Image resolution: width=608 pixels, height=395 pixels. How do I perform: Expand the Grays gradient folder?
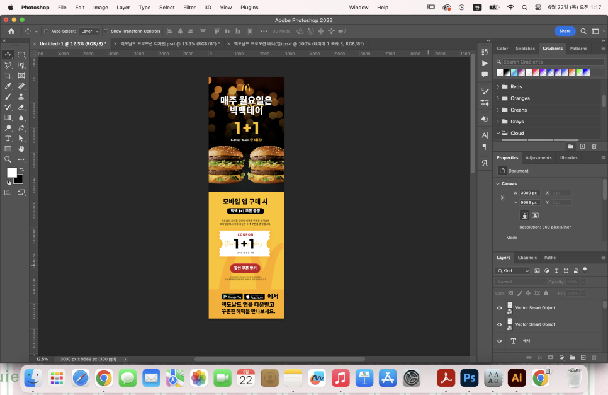pyautogui.click(x=498, y=122)
